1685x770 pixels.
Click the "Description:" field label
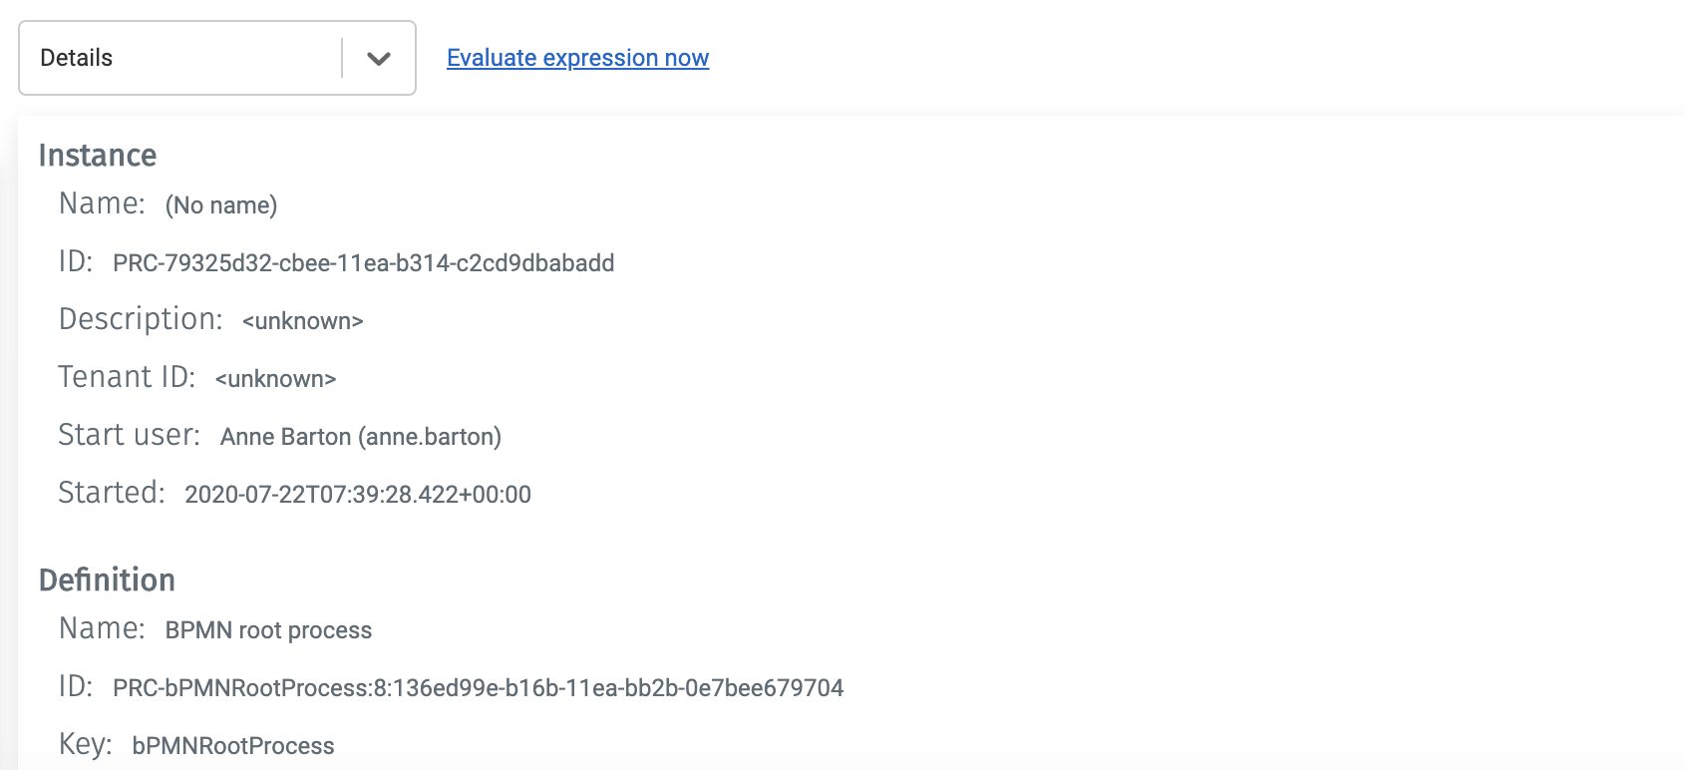pos(141,319)
